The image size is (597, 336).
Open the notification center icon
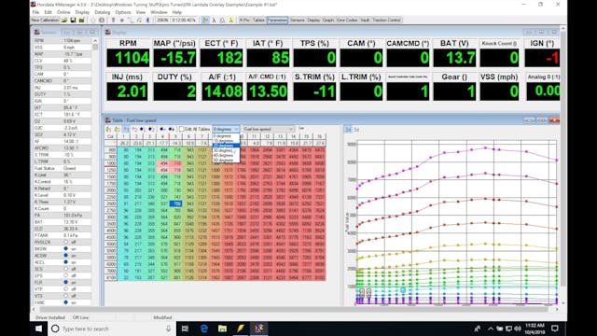tap(555, 329)
